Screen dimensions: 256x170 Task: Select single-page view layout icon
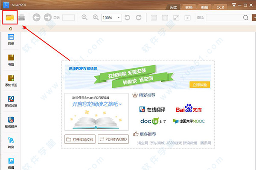point(154,17)
